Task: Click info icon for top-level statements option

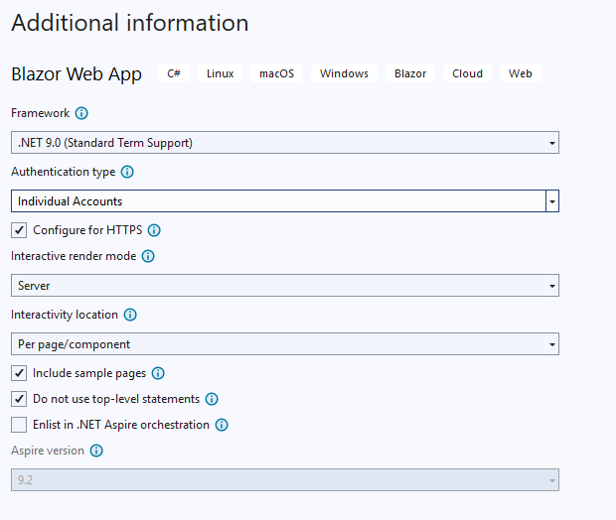Action: pos(212,399)
